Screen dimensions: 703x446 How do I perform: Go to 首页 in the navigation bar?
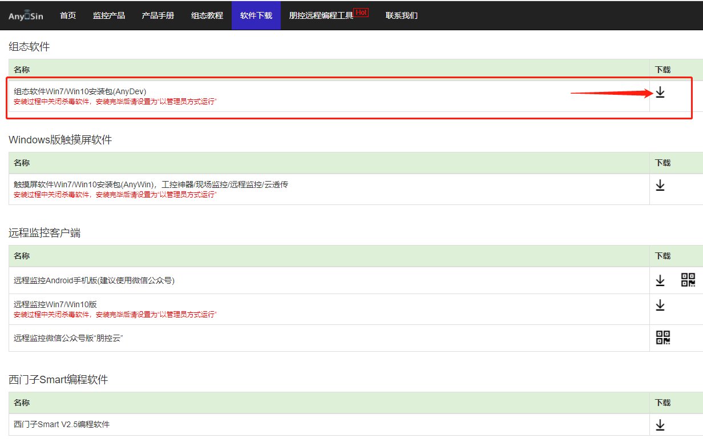point(68,15)
